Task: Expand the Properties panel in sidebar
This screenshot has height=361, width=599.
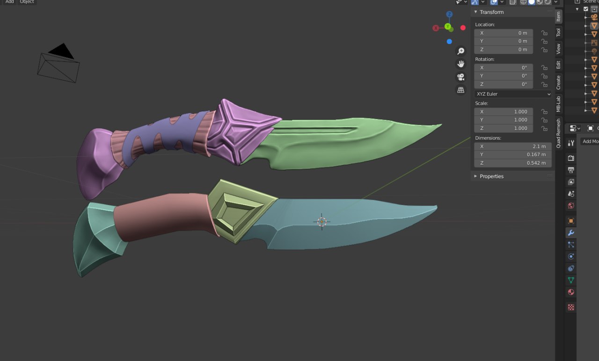Action: (x=476, y=176)
